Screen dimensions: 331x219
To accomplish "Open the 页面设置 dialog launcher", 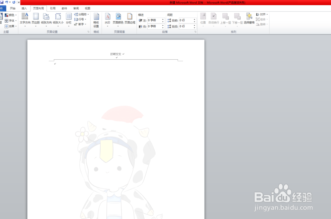I will tap(88, 32).
